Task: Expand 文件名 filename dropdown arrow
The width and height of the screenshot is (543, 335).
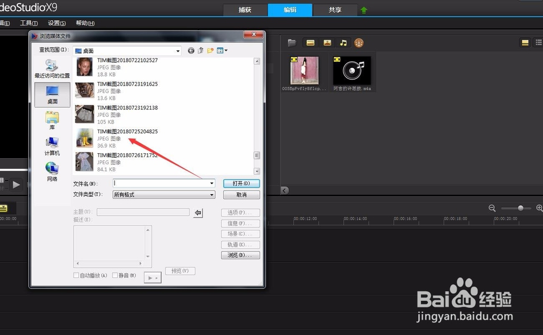Action: (x=212, y=183)
